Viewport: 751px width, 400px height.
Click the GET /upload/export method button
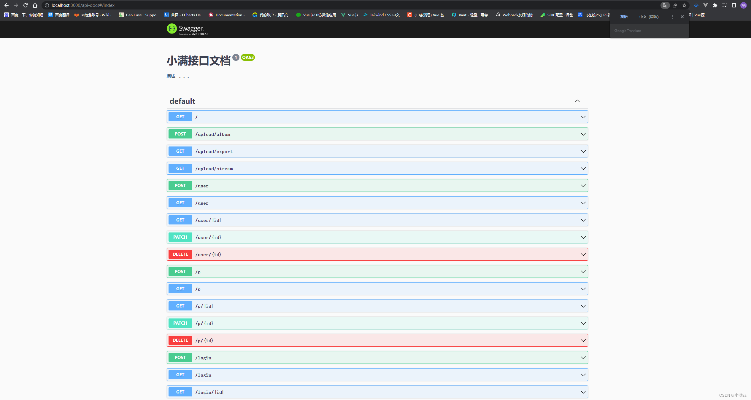point(180,151)
